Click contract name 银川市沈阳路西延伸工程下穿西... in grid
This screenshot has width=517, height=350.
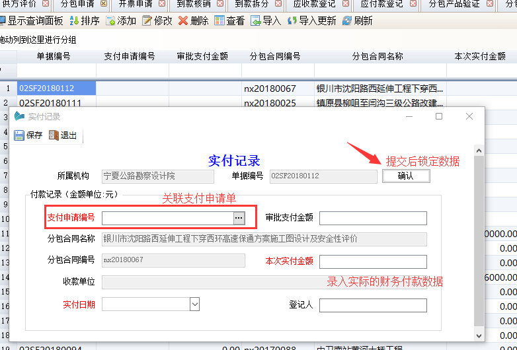click(381, 88)
